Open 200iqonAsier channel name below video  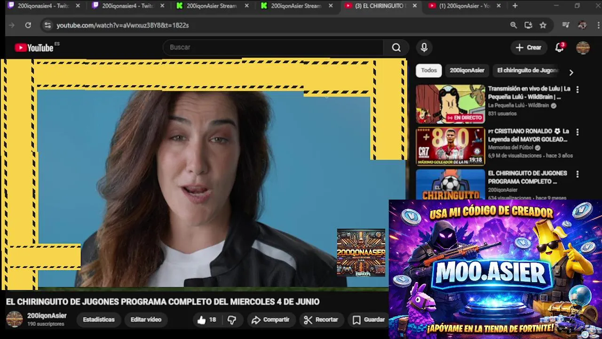coord(47,315)
